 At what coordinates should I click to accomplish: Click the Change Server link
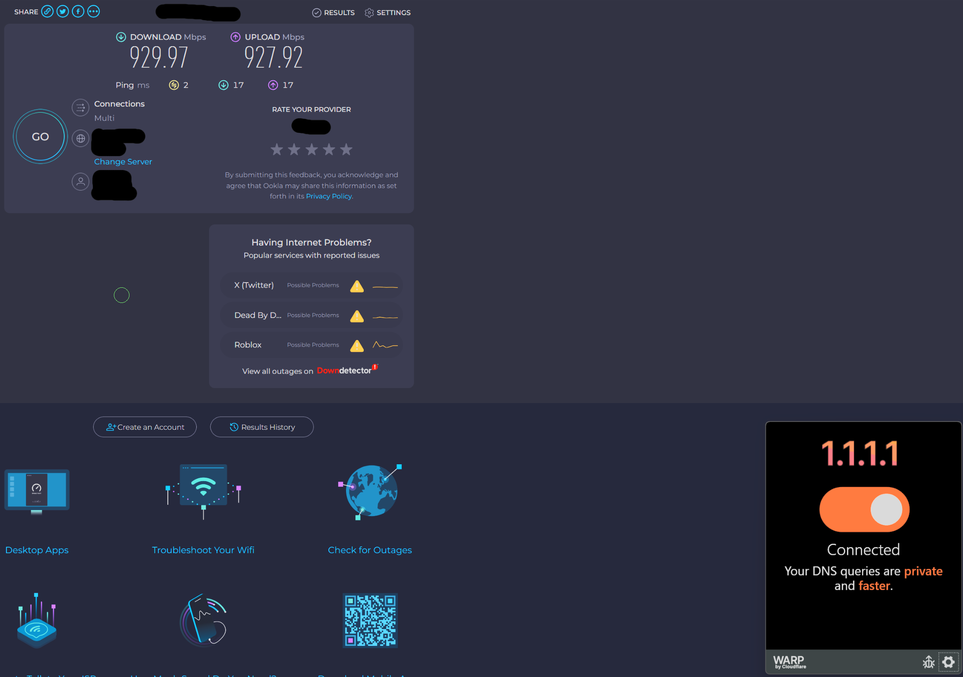pos(123,161)
